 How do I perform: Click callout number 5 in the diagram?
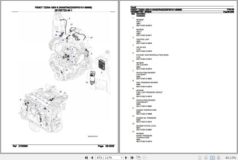tap(92, 54)
